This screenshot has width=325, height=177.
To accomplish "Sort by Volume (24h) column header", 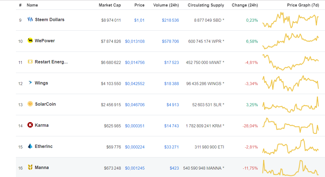I will point(166,5).
